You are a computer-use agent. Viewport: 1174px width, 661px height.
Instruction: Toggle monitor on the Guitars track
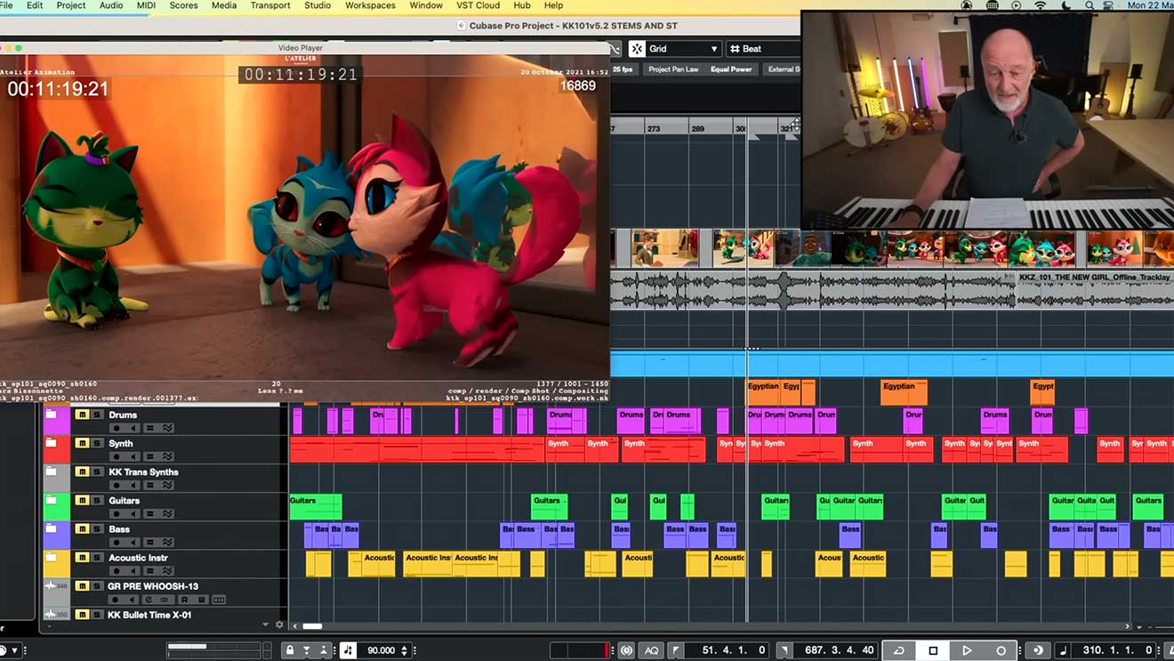click(x=133, y=513)
